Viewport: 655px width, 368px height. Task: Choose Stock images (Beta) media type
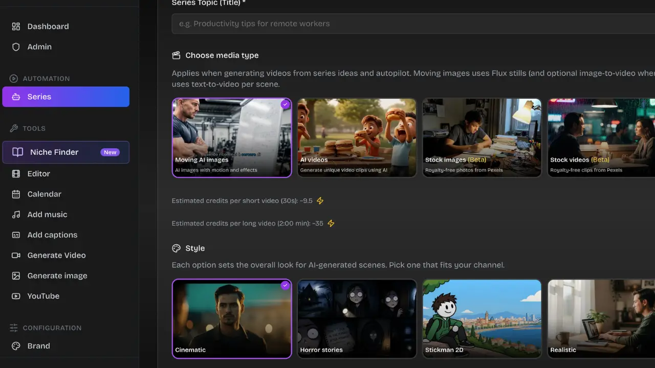click(x=482, y=138)
